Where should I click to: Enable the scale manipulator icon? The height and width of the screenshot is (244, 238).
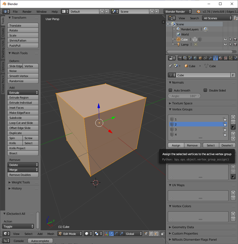(121, 234)
